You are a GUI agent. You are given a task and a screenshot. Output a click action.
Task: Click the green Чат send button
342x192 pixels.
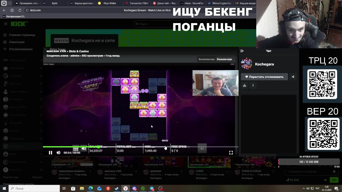[334, 180]
